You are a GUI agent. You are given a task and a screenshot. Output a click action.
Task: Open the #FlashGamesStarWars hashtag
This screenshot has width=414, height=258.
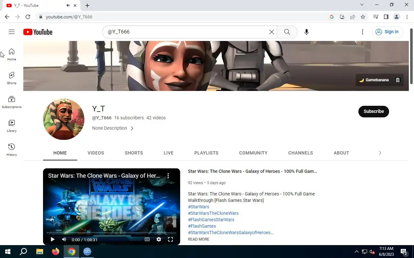pos(211,220)
